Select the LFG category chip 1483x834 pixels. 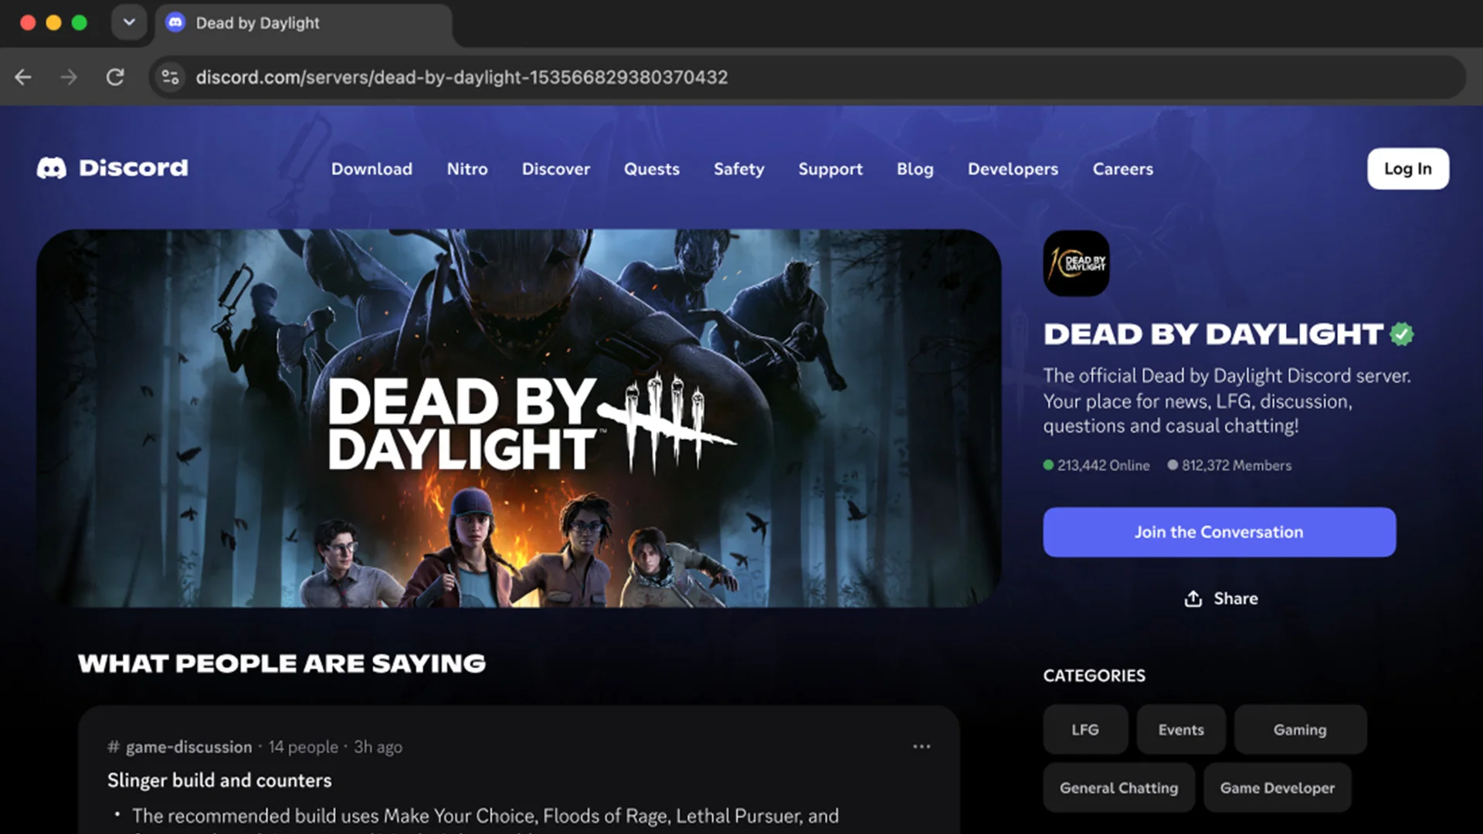[x=1085, y=730]
